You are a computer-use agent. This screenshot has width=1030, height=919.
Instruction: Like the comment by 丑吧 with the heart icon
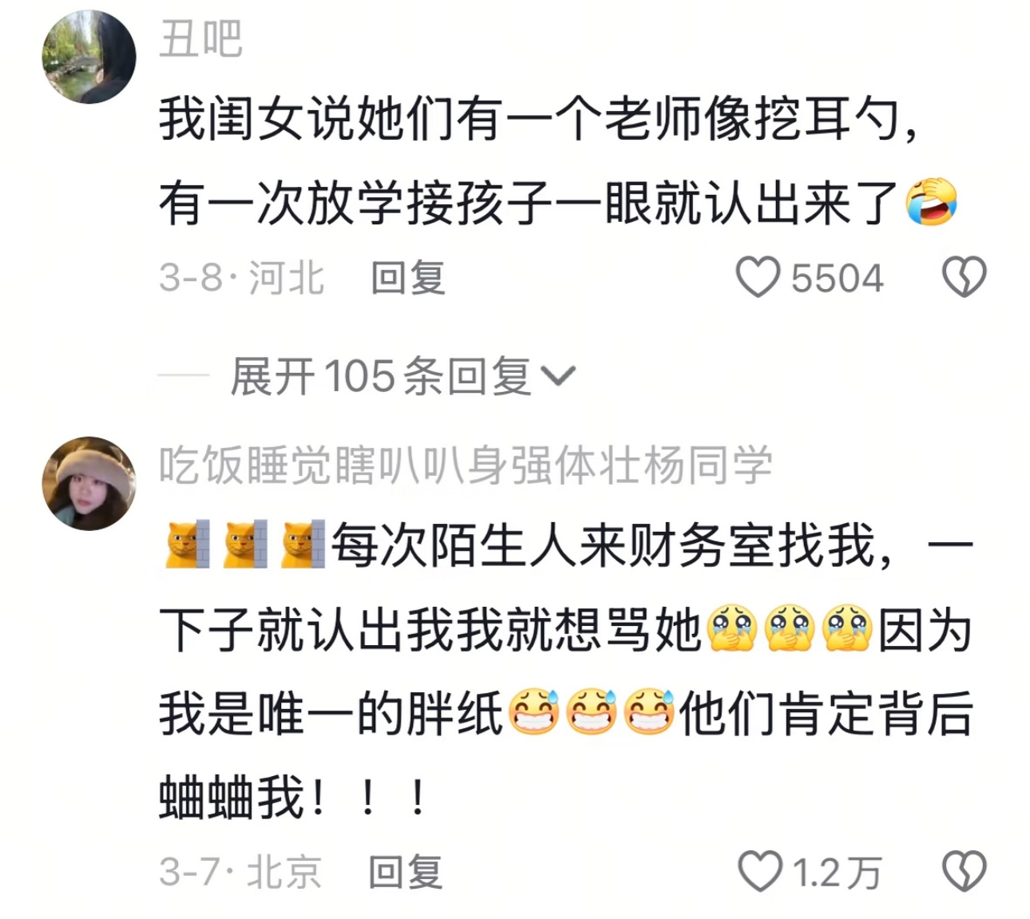point(757,278)
